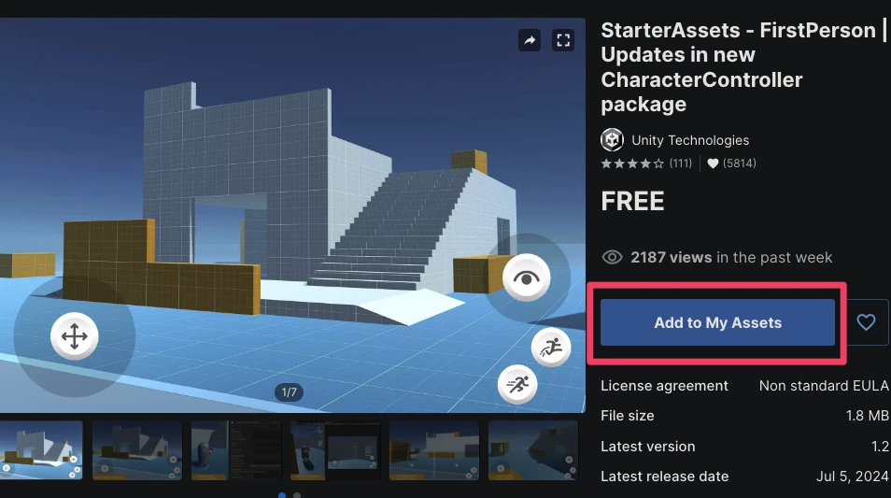Select the fourth preview thumbnail
The image size is (891, 498).
coord(334,450)
